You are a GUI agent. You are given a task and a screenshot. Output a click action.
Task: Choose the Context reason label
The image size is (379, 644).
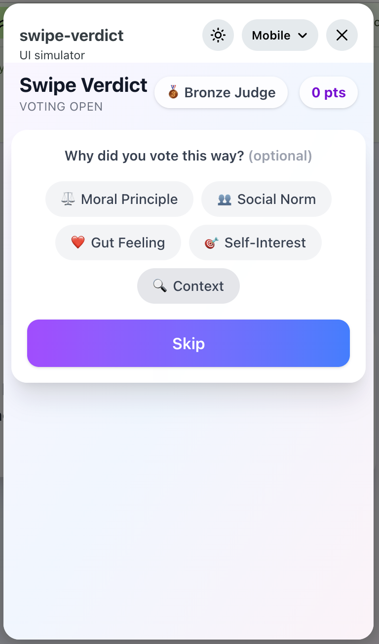pos(198,286)
